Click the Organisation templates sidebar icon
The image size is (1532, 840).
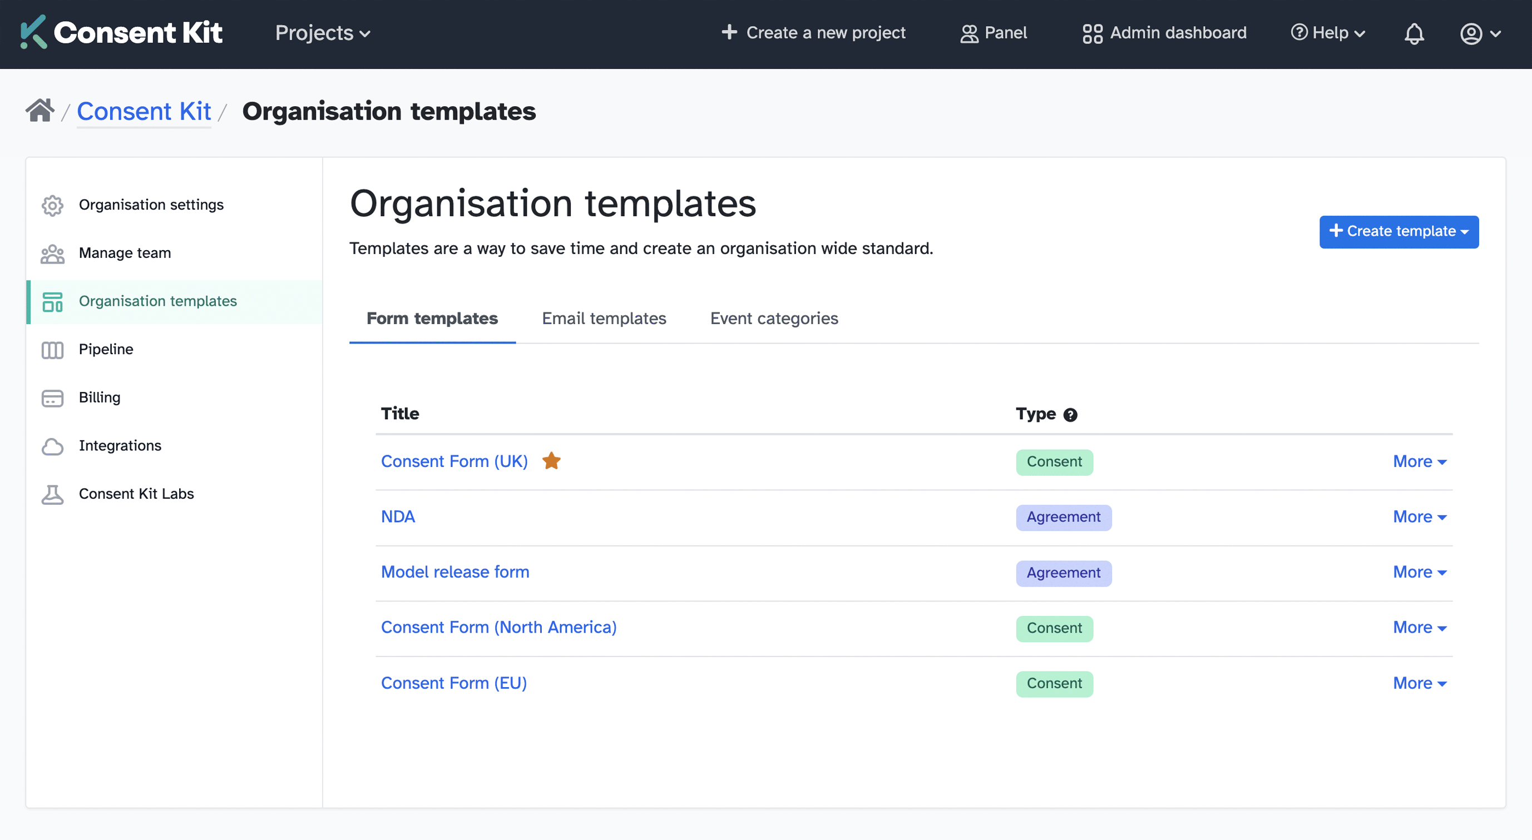click(x=52, y=302)
